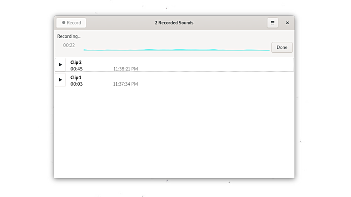Screen dimensions: 351x197
Task: Click the red dot icon on Record
Action: (63, 22)
